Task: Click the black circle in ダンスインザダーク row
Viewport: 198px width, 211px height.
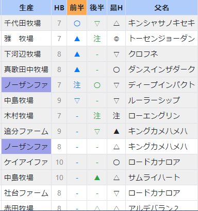Action: point(117,69)
